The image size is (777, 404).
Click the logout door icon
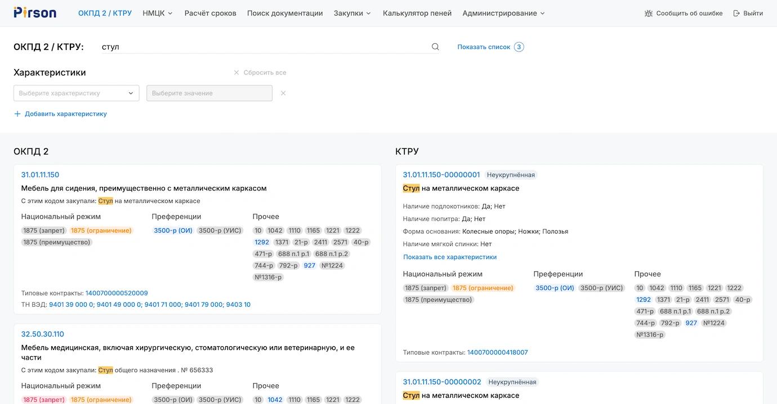736,13
